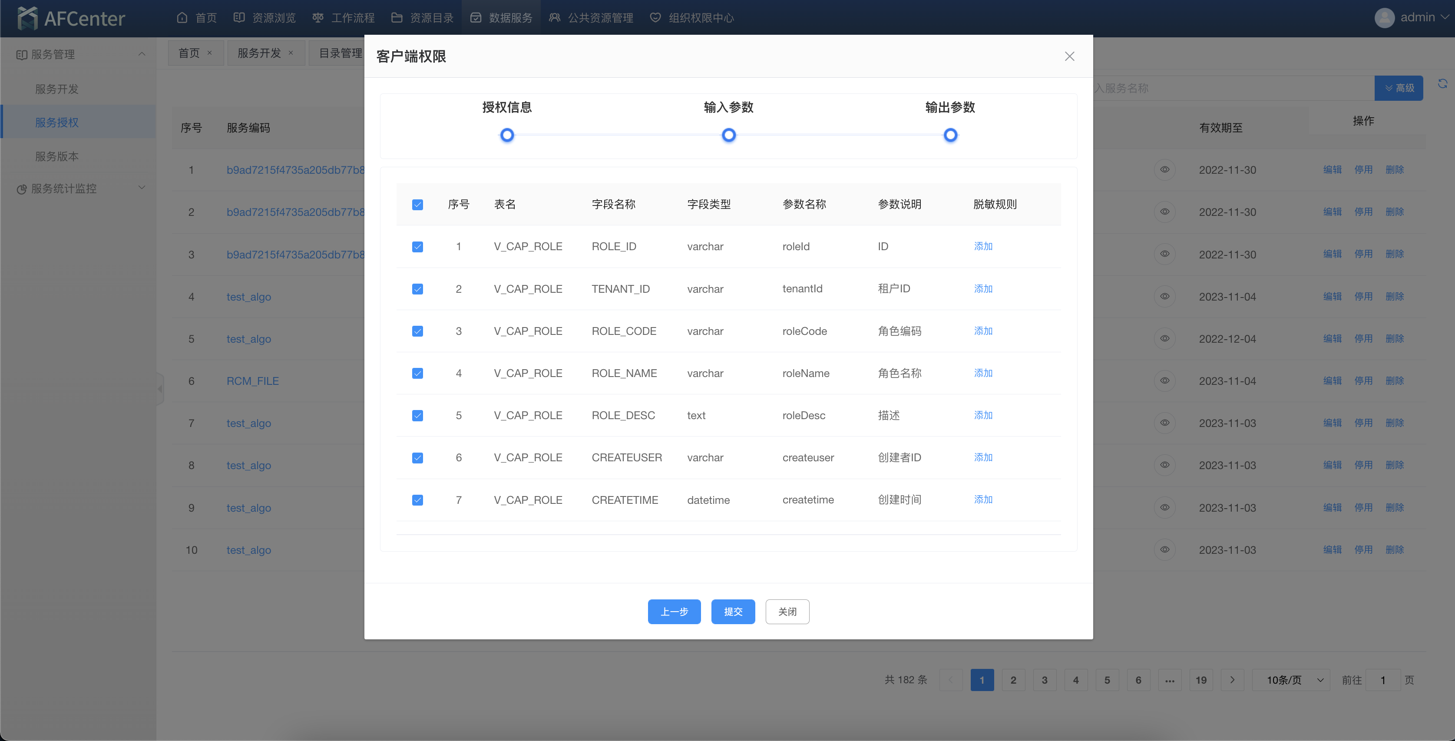Add a masking rule for ROLE_ID
This screenshot has height=741, width=1455.
[983, 246]
